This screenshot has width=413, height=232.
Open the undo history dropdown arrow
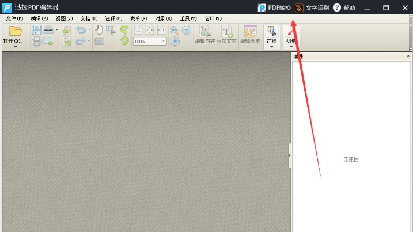click(x=89, y=29)
